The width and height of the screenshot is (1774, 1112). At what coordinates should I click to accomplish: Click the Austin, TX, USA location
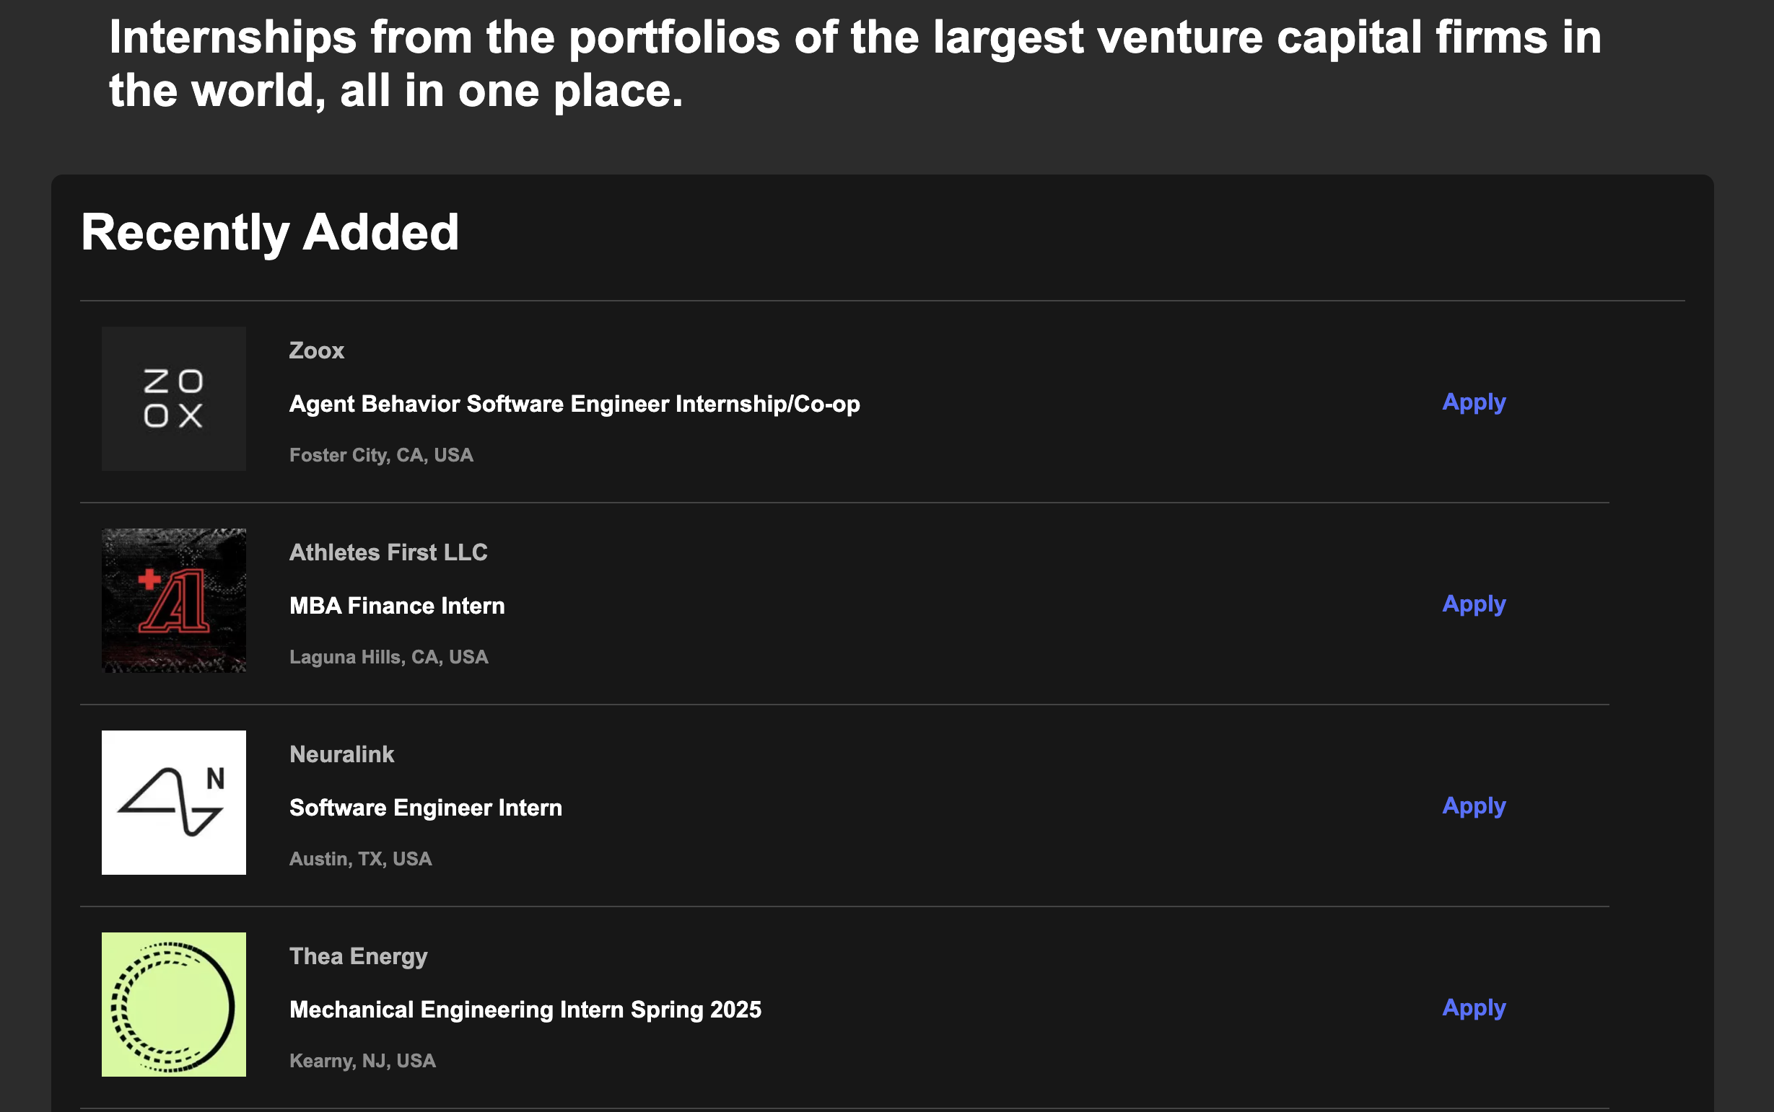pos(361,859)
